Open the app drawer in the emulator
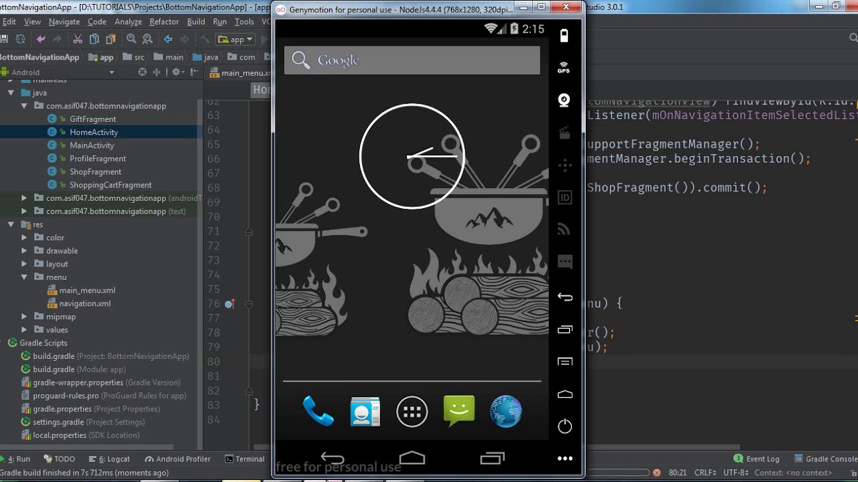This screenshot has height=482, width=858. 412,412
